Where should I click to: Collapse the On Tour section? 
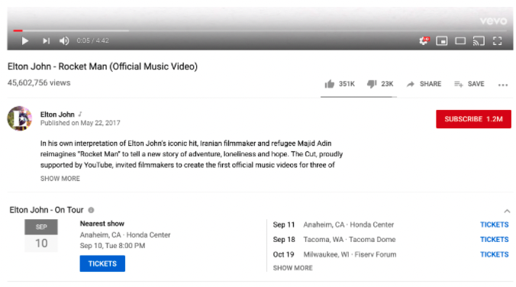pos(507,211)
